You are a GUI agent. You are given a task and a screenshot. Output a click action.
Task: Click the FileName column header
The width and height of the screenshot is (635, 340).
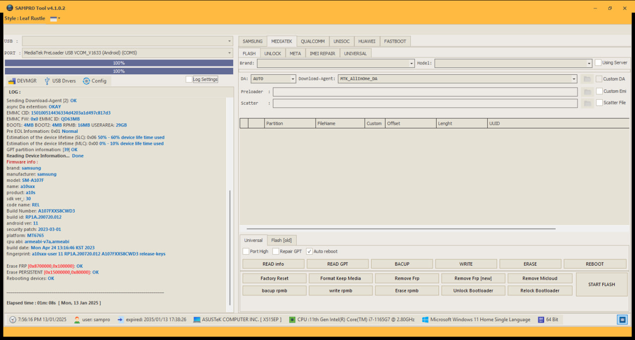pyautogui.click(x=340, y=123)
